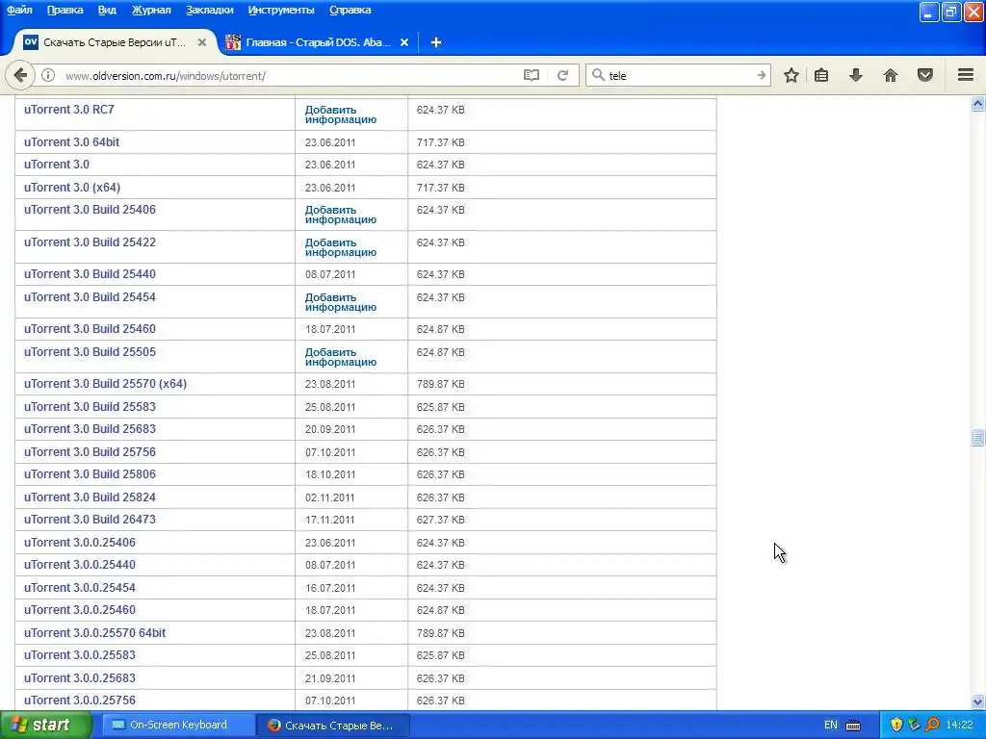Open the Справка menu
986x739 pixels.
tap(350, 10)
